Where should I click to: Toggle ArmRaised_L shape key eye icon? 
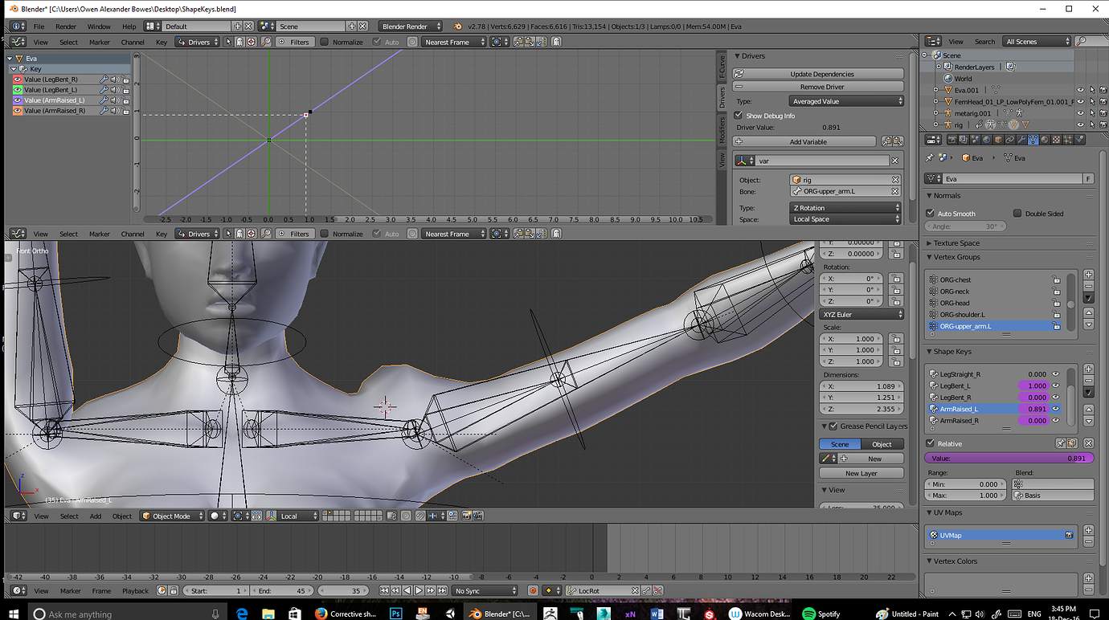[1056, 409]
